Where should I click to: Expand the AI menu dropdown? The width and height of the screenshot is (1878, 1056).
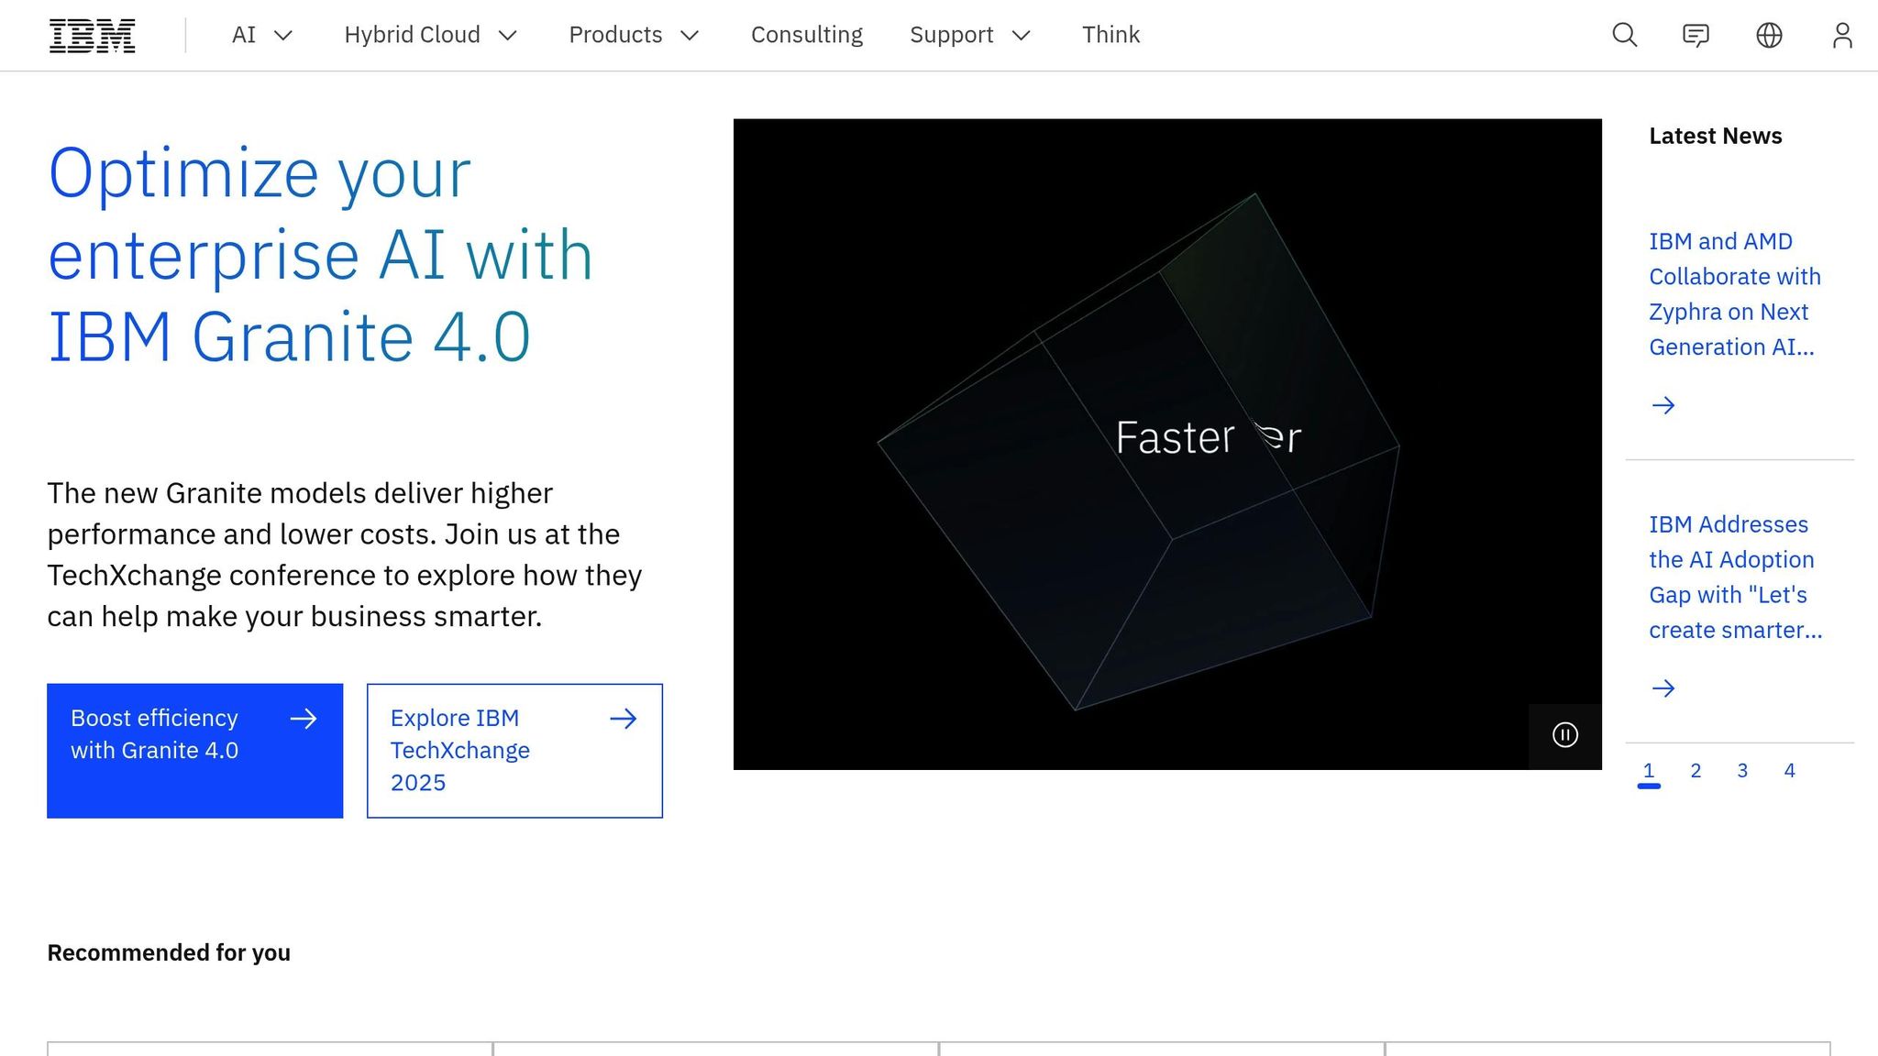[x=261, y=35]
